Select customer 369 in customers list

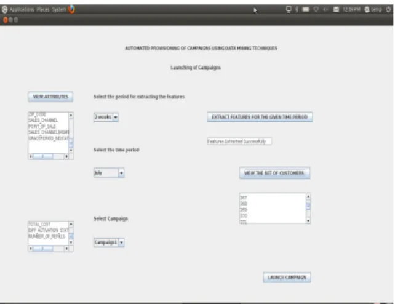point(273,210)
